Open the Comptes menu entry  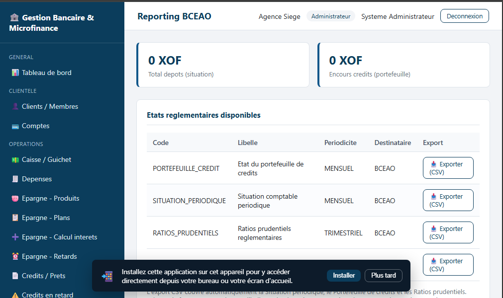pos(62,126)
